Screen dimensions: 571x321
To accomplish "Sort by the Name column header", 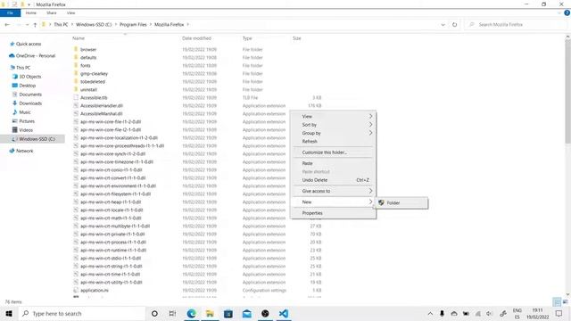I will pos(79,38).
